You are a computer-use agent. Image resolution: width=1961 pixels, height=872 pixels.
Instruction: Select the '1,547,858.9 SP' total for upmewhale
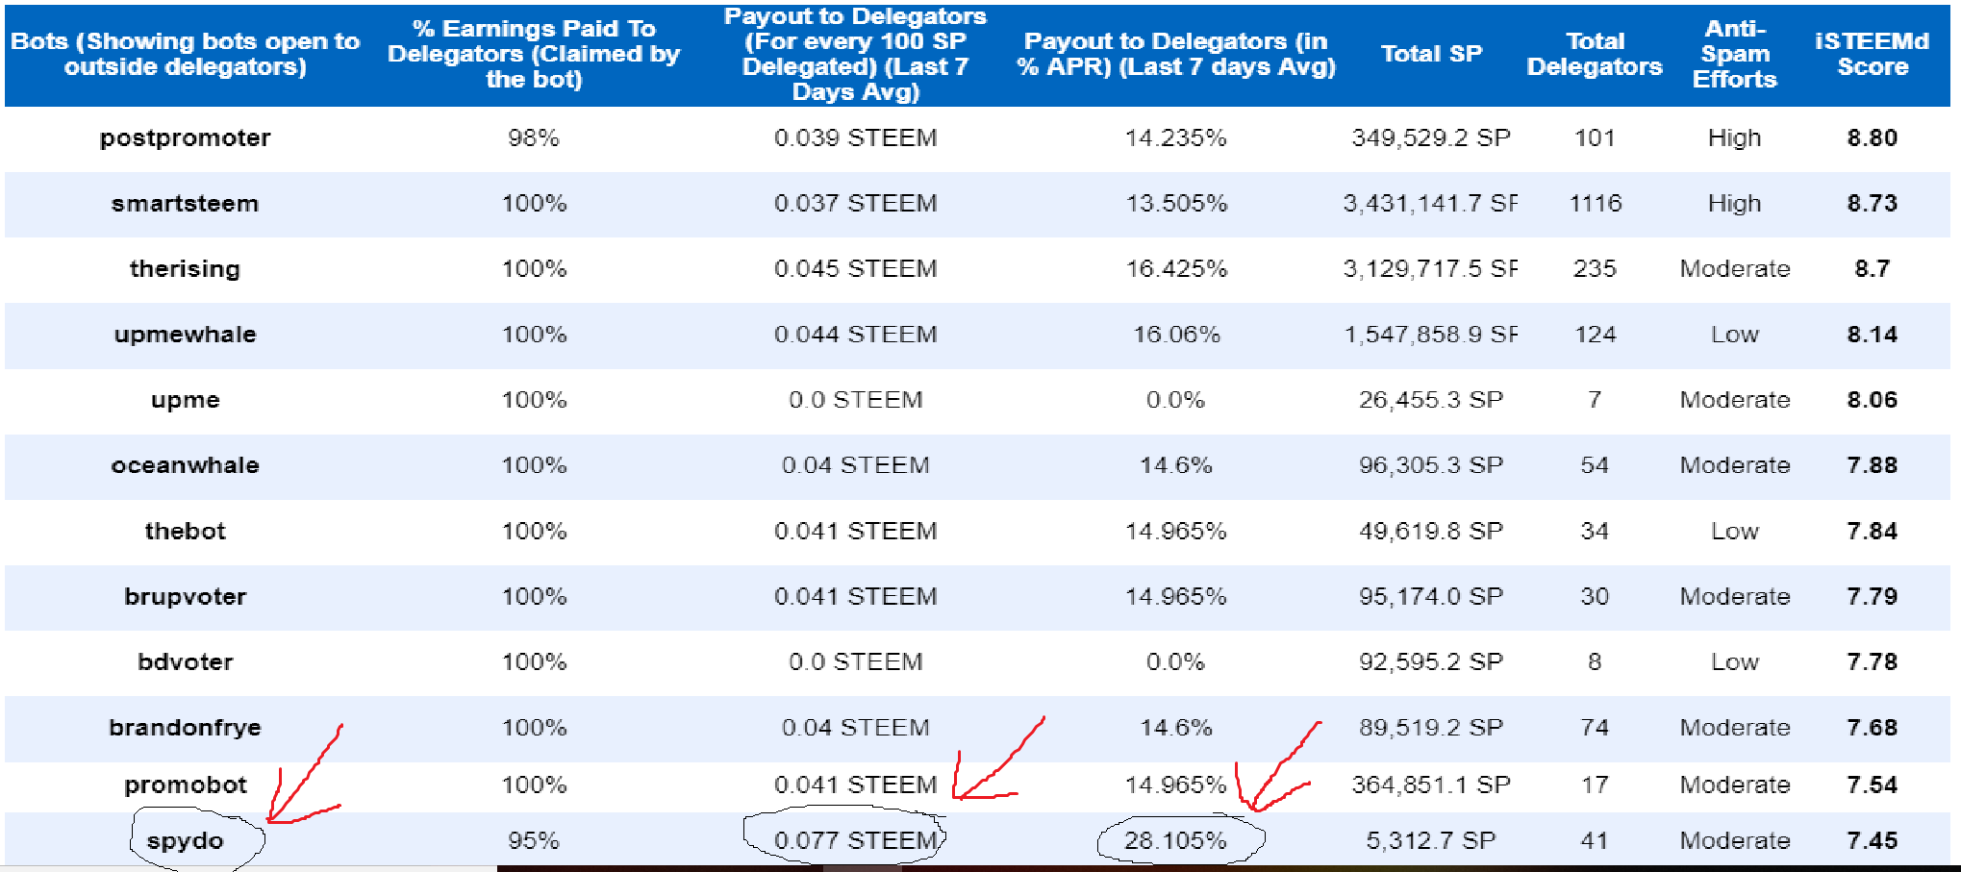coord(1431,335)
